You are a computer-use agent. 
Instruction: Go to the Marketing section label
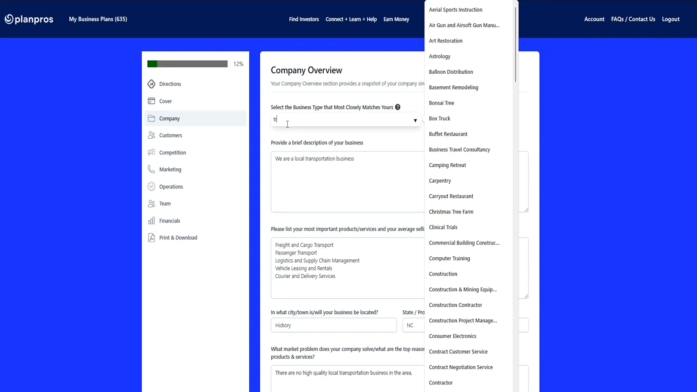(x=170, y=170)
